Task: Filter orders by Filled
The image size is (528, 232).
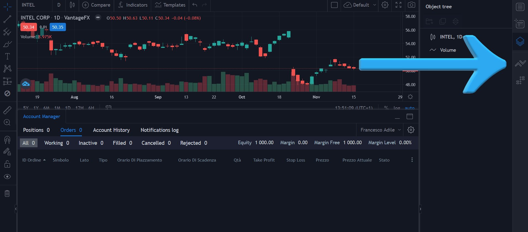Action: click(122, 143)
